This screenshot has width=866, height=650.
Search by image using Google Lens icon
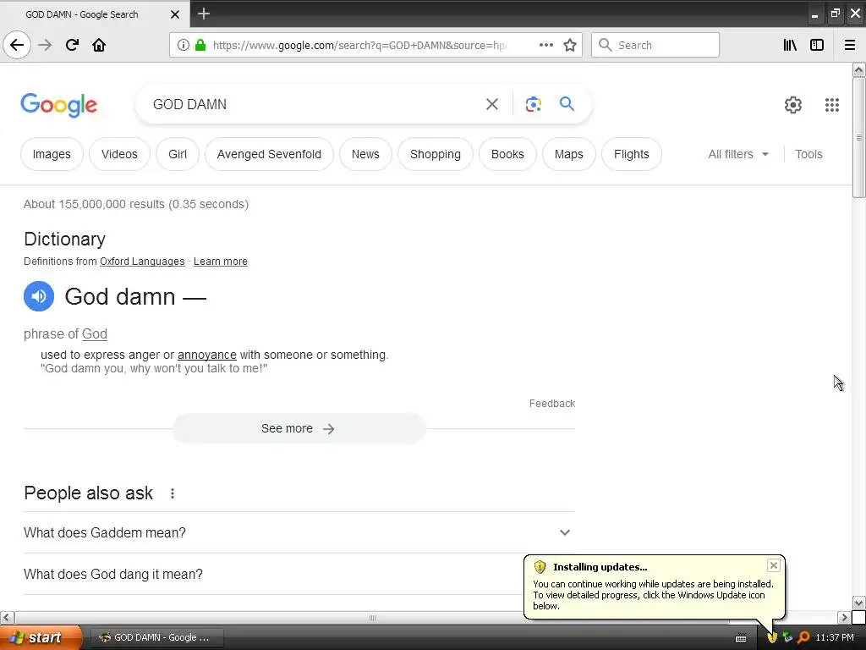click(x=533, y=104)
